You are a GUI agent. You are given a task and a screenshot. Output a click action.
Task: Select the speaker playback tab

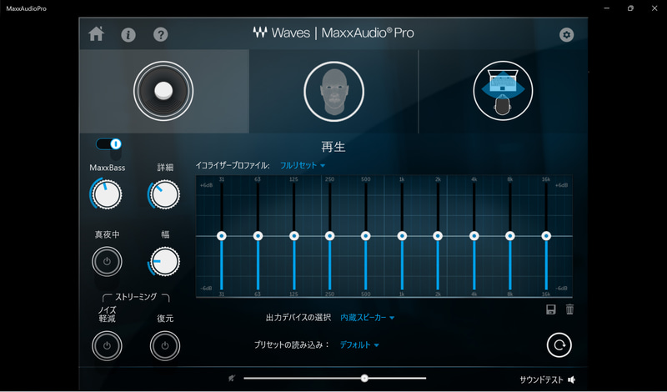[x=163, y=91]
